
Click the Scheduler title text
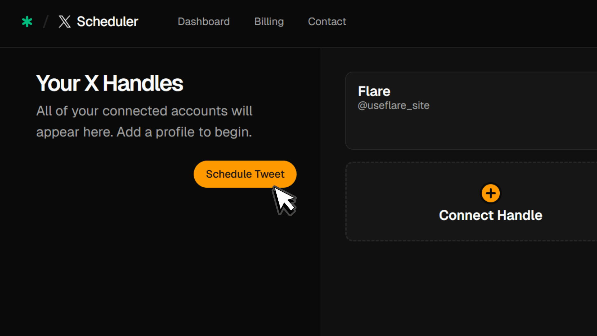(x=108, y=21)
